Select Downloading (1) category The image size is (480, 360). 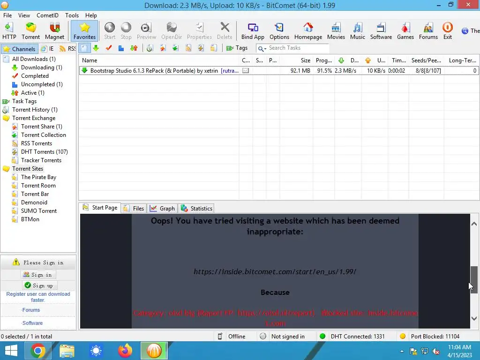point(41,67)
